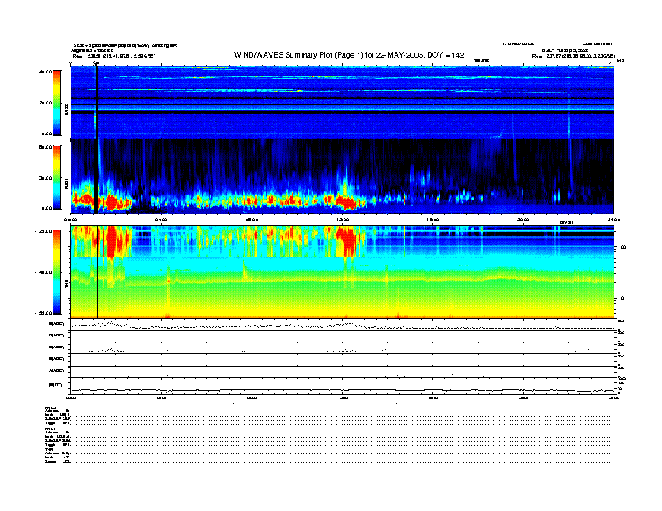Click the top line plot strip below TNR
This screenshot has width=662, height=511.
click(342, 325)
